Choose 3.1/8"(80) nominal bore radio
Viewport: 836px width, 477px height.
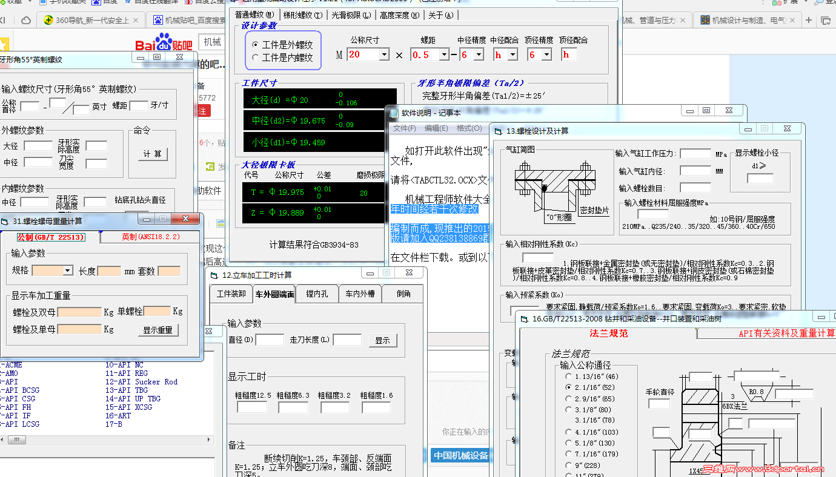(568, 410)
